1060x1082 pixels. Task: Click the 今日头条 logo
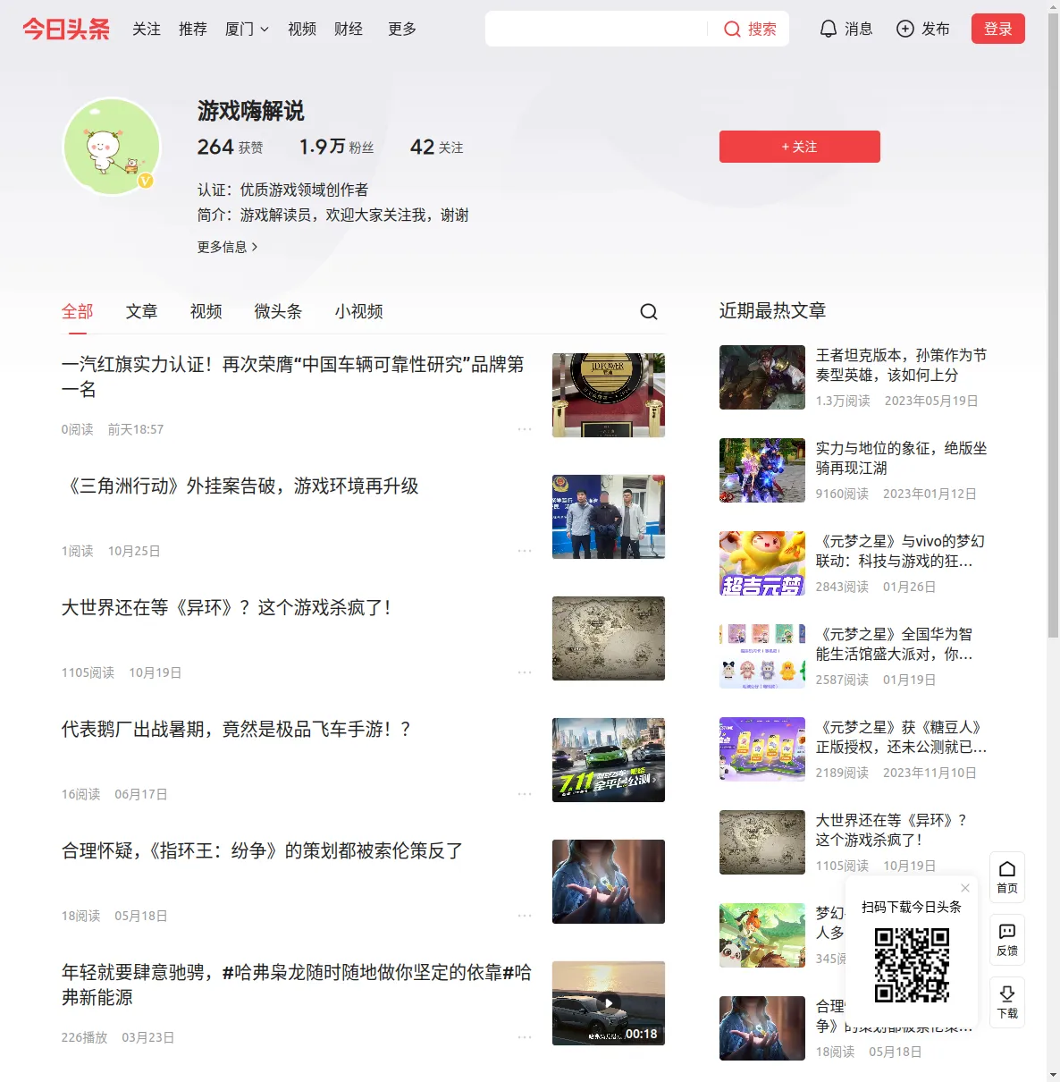pyautogui.click(x=66, y=29)
